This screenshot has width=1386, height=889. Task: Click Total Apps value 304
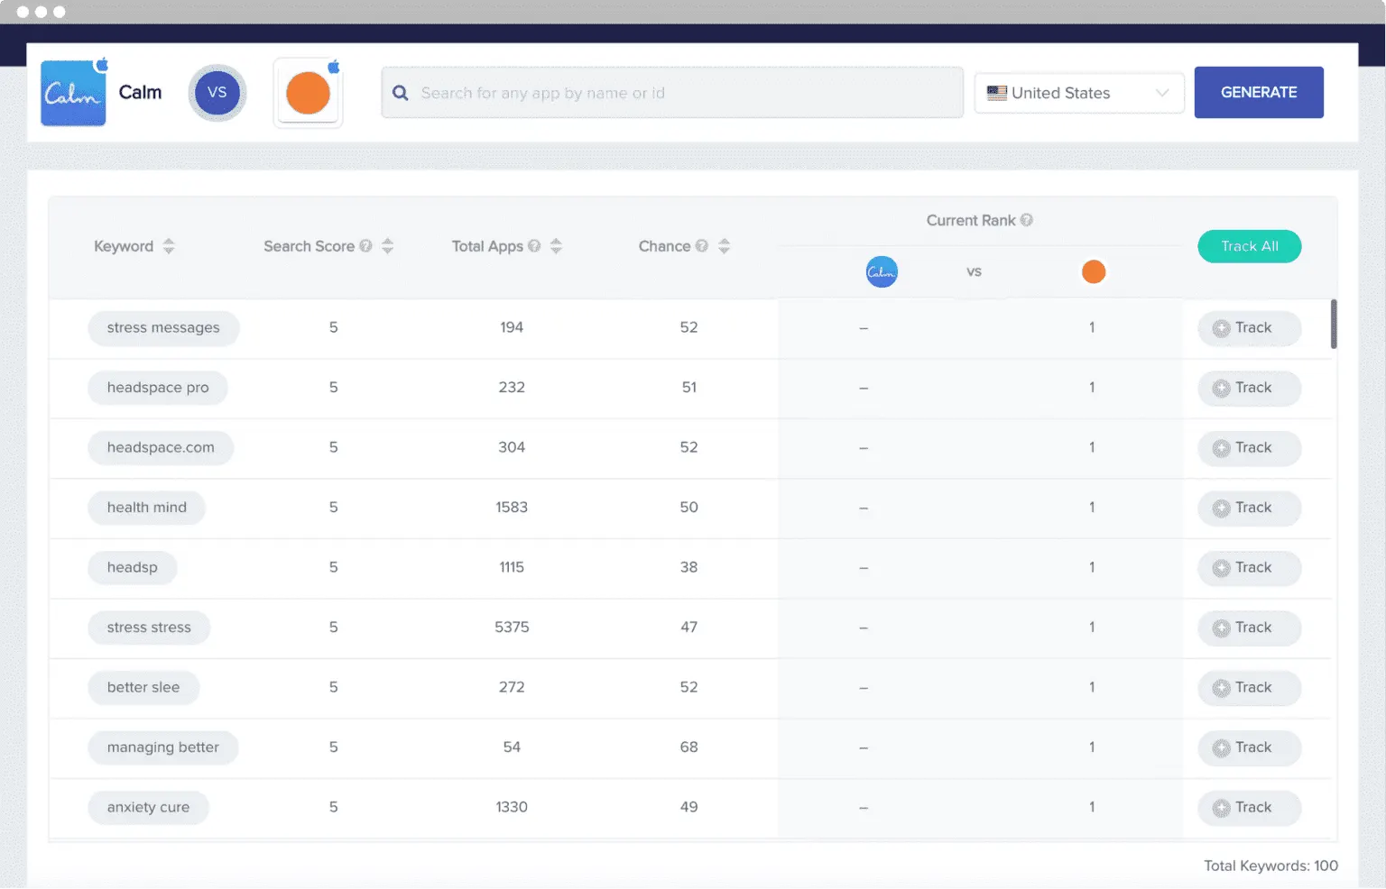click(x=512, y=447)
